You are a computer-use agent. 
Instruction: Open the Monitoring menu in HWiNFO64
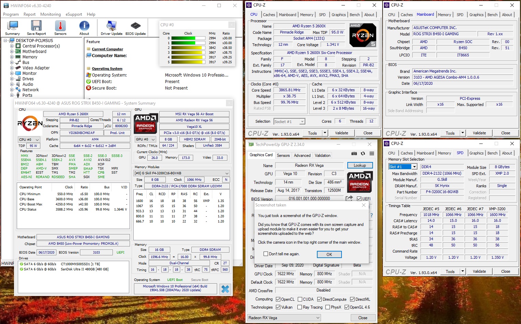point(51,14)
